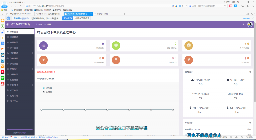Click the 返回 link in purple header
This screenshot has height=140, width=256.
[48, 24]
